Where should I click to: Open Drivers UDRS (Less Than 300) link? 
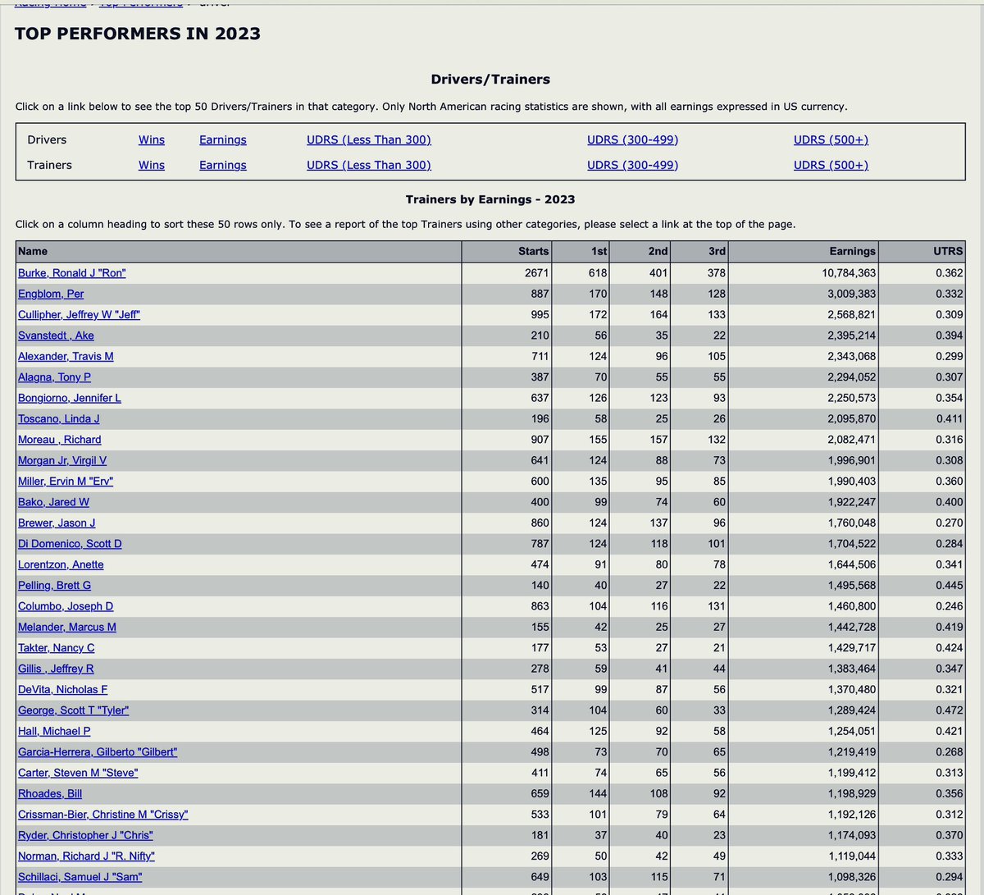click(x=369, y=139)
